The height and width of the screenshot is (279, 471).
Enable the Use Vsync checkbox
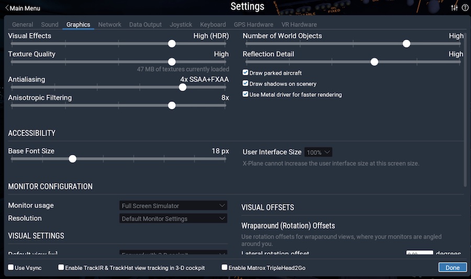pyautogui.click(x=11, y=267)
